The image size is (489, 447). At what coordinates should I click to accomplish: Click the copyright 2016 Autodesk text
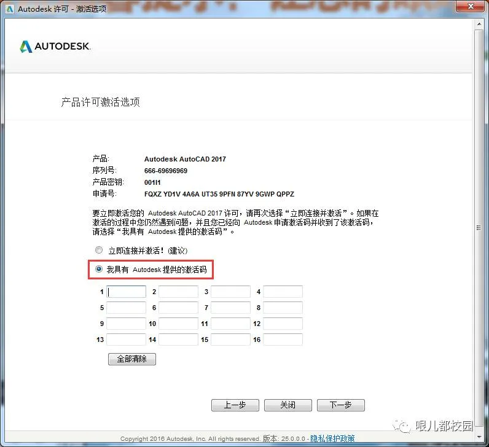click(x=190, y=439)
